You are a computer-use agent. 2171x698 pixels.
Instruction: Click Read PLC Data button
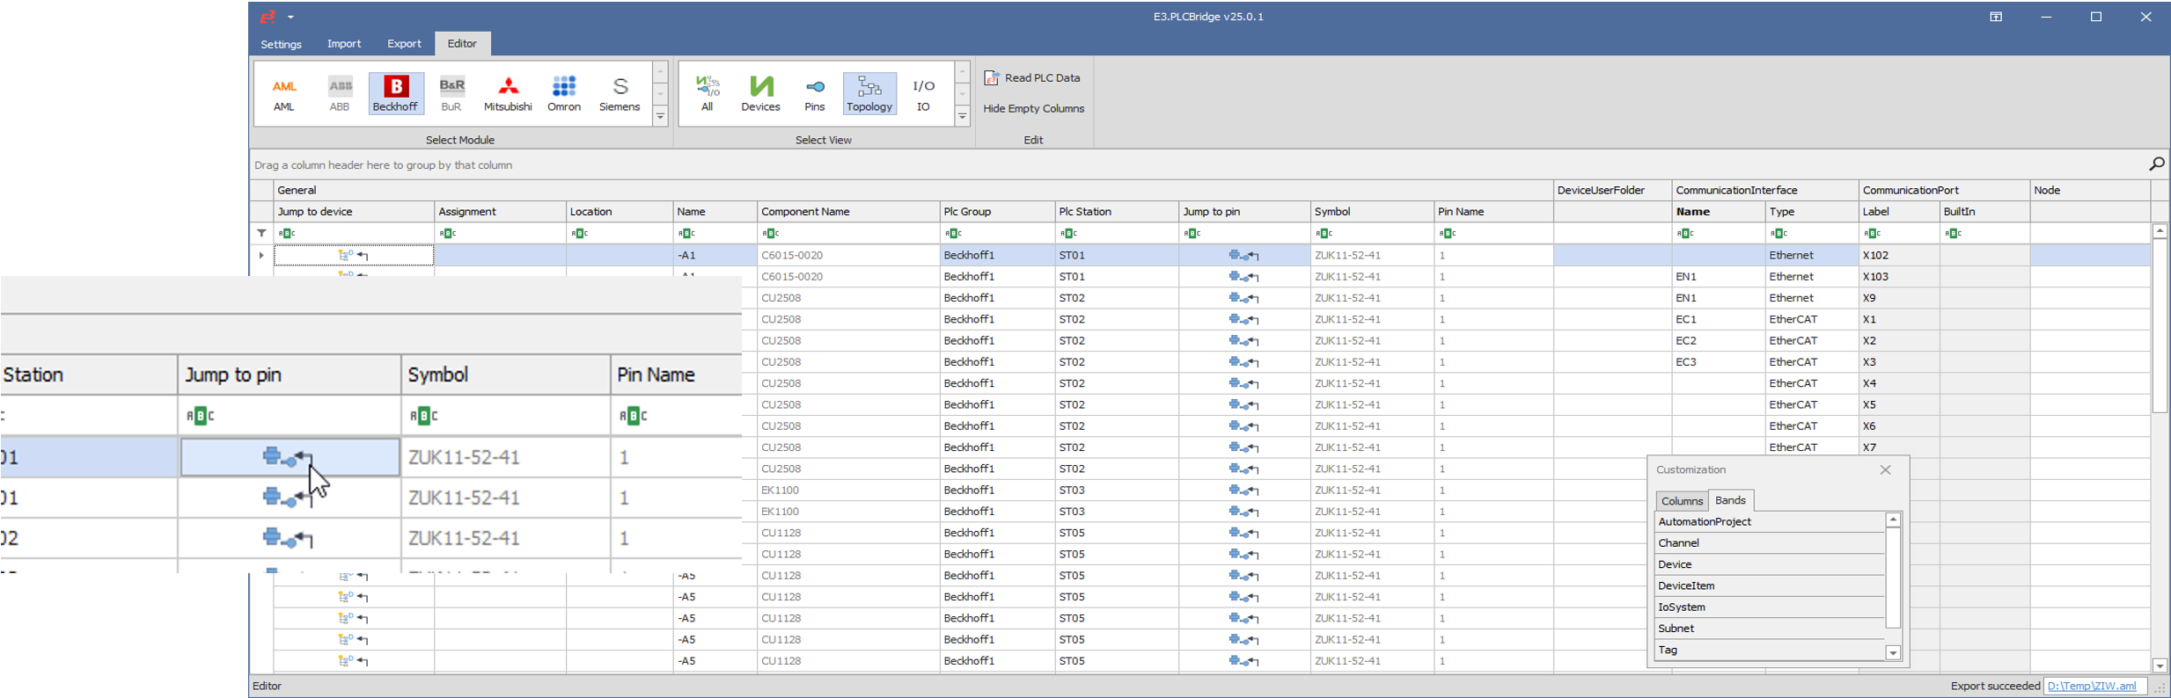1032,78
